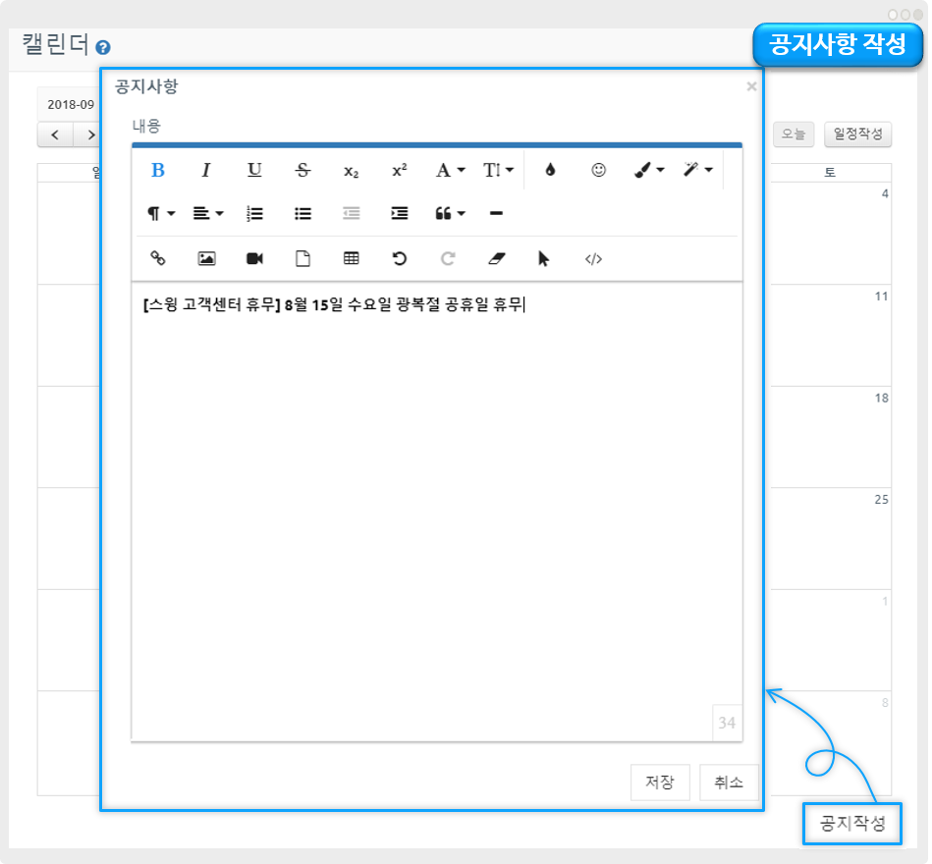The height and width of the screenshot is (864, 932).
Task: Click the 취소 button to cancel
Action: pyautogui.click(x=729, y=783)
